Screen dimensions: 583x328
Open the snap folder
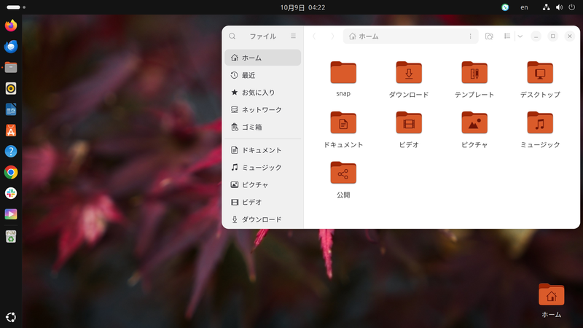[343, 73]
